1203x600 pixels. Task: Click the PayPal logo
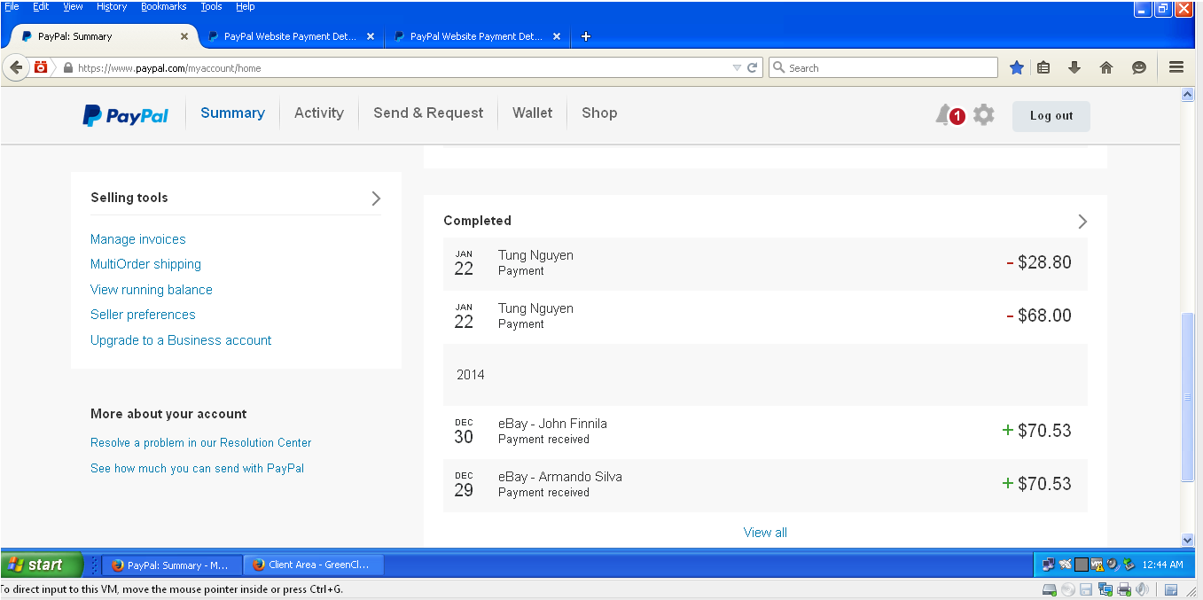click(126, 115)
